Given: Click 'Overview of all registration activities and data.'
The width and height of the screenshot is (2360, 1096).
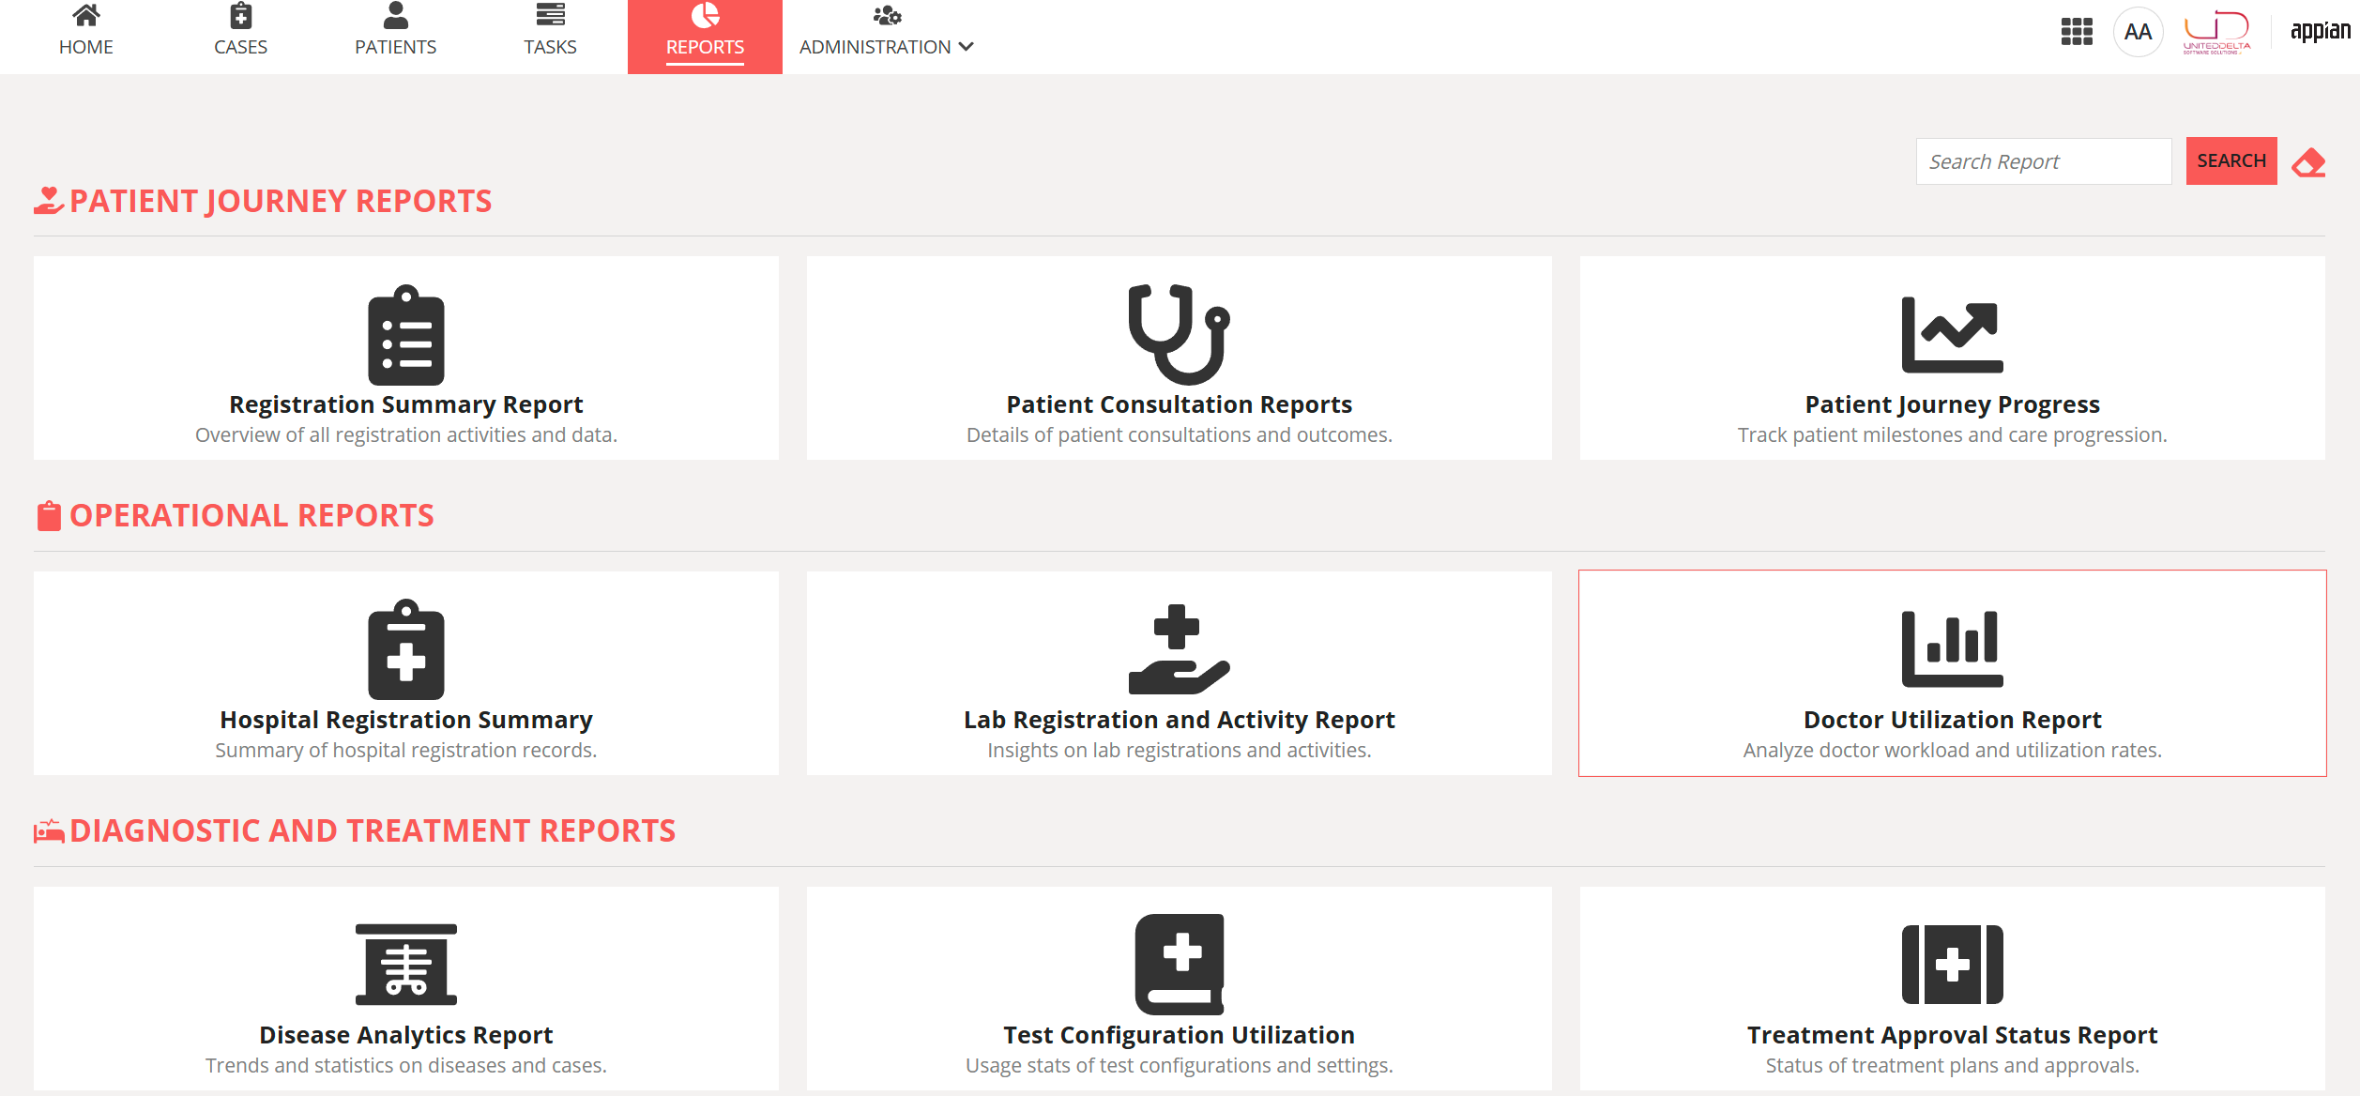Looking at the screenshot, I should coord(406,435).
